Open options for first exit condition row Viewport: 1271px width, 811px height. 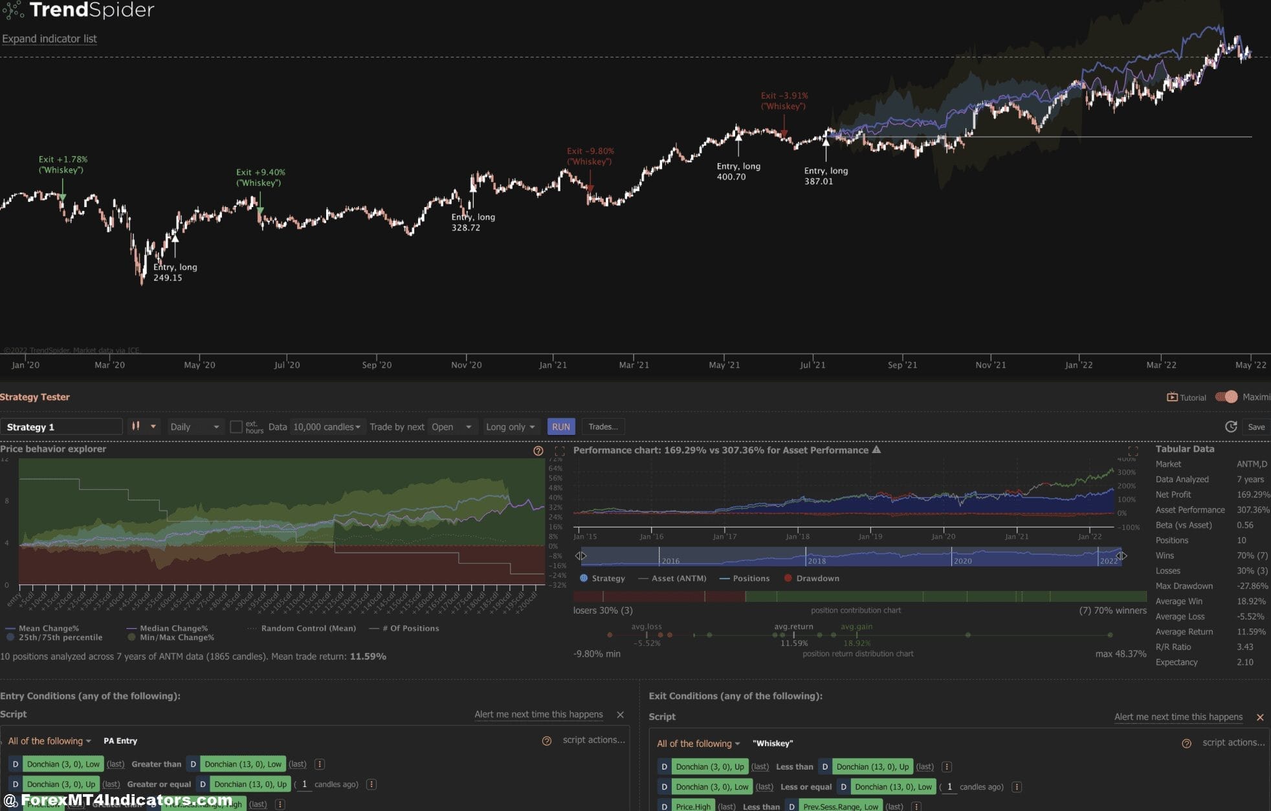tap(946, 767)
